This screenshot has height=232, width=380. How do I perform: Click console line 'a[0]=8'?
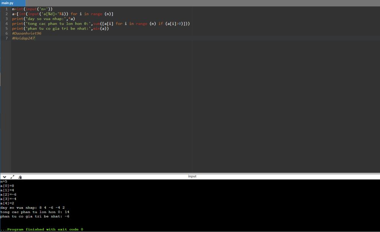click(x=7, y=186)
